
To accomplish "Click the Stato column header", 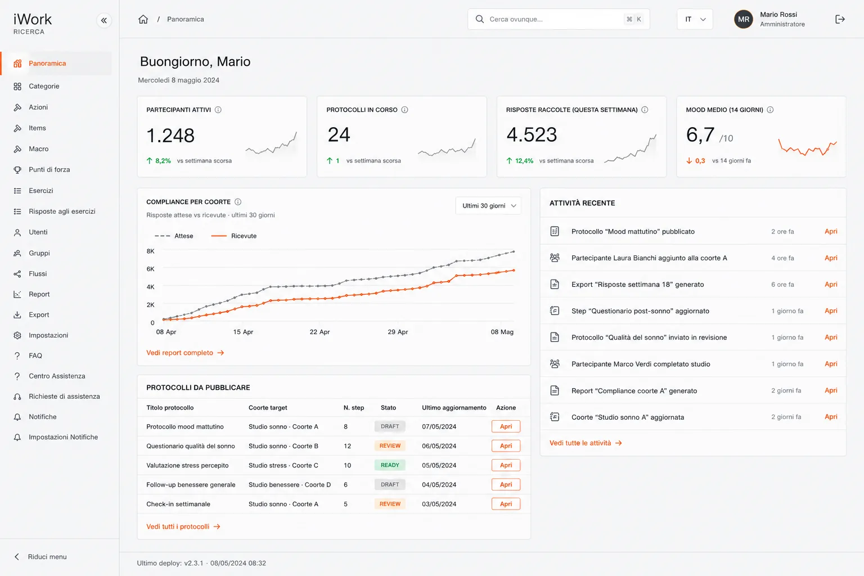I will (388, 408).
